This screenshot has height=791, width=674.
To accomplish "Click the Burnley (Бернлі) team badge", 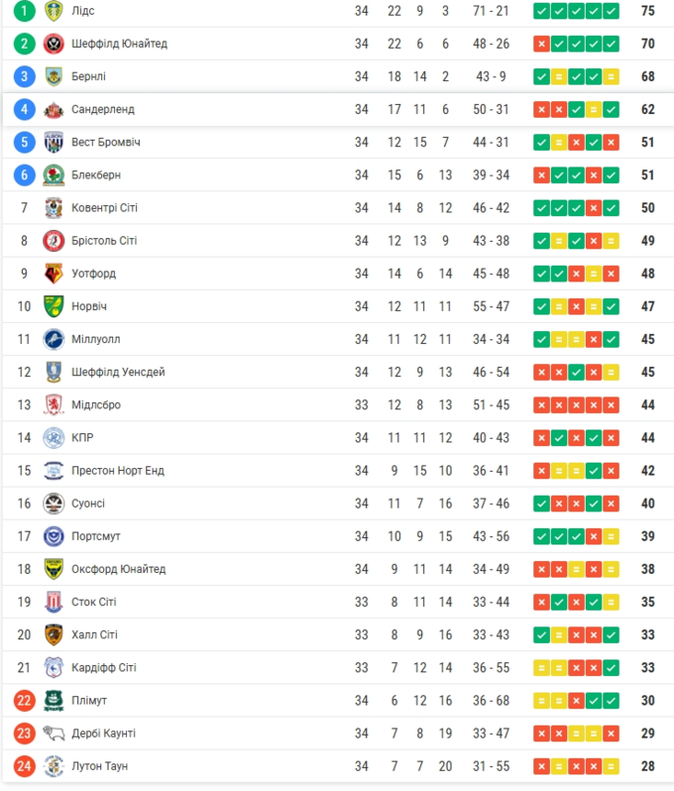I will click(54, 76).
